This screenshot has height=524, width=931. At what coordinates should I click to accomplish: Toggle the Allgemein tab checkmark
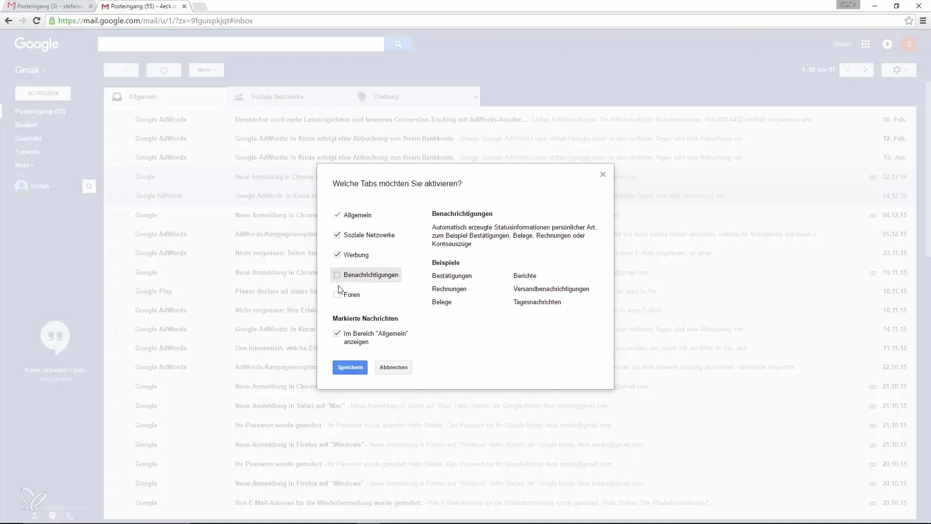(337, 215)
